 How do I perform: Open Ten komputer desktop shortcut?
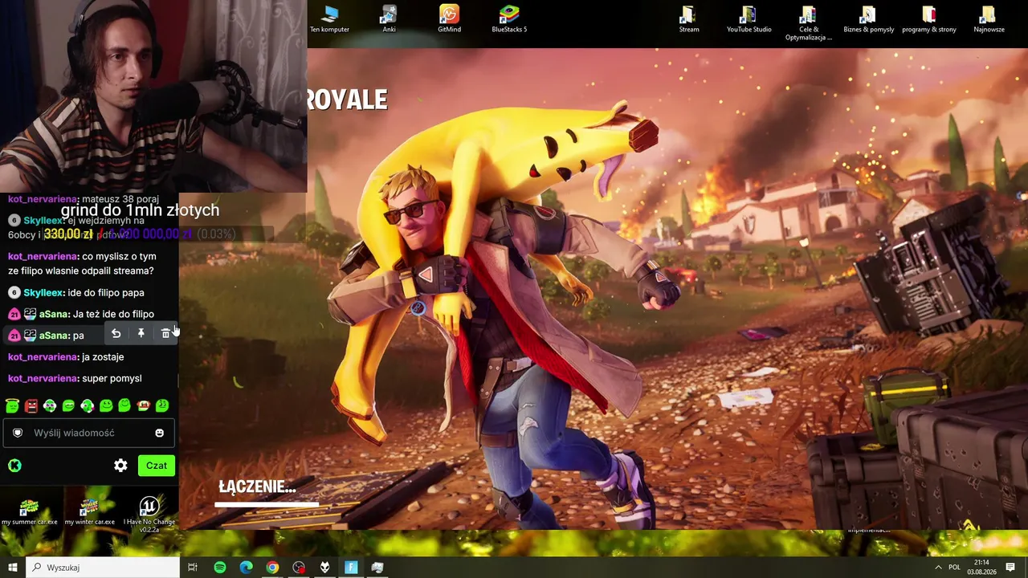(x=329, y=19)
